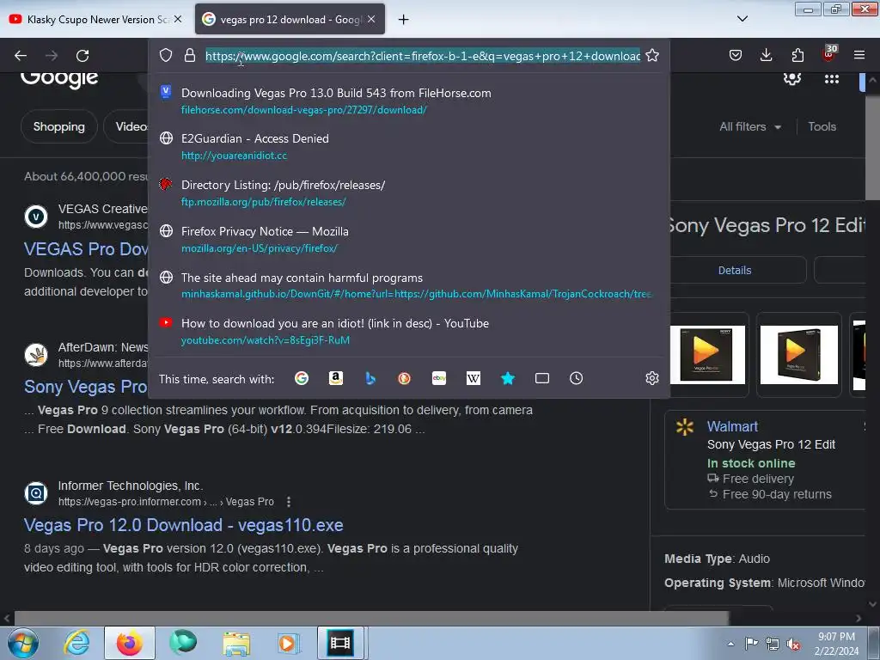This screenshot has width=880, height=660.
Task: Open Vegas Pro 12.0 Download vegas110.exe link
Action: 184,525
